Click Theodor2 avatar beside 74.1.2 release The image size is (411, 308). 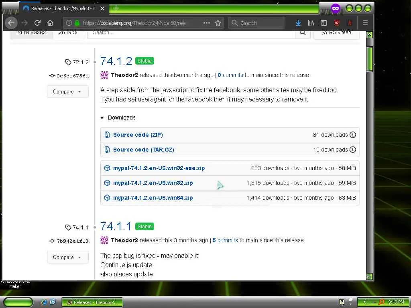(104, 75)
